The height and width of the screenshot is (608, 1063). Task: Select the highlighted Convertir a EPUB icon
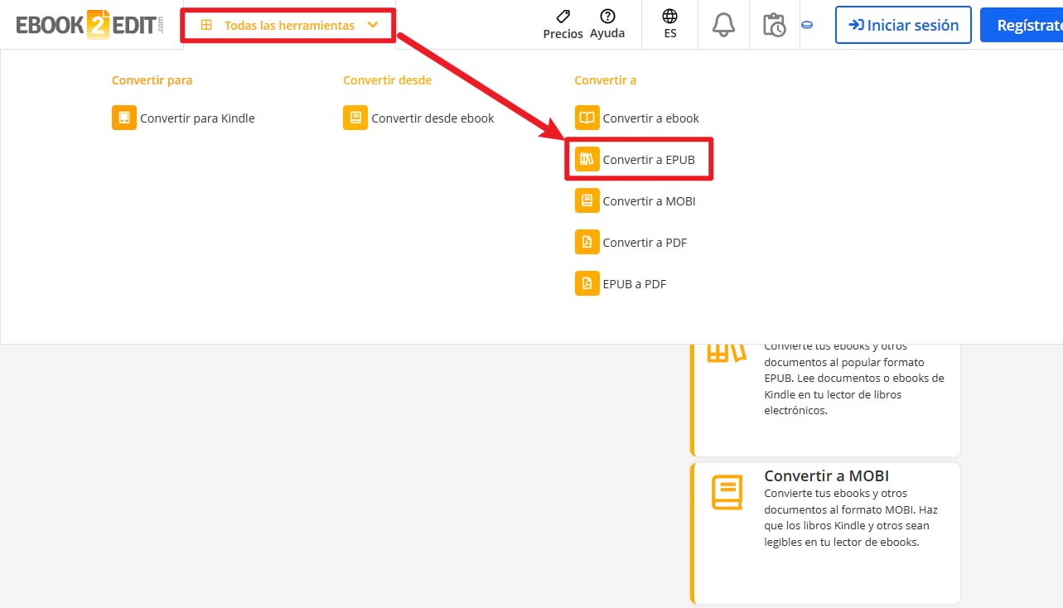pyautogui.click(x=587, y=159)
